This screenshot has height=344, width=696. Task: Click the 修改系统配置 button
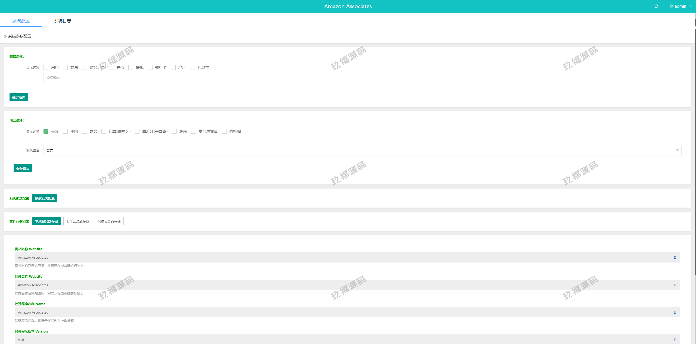click(x=45, y=198)
